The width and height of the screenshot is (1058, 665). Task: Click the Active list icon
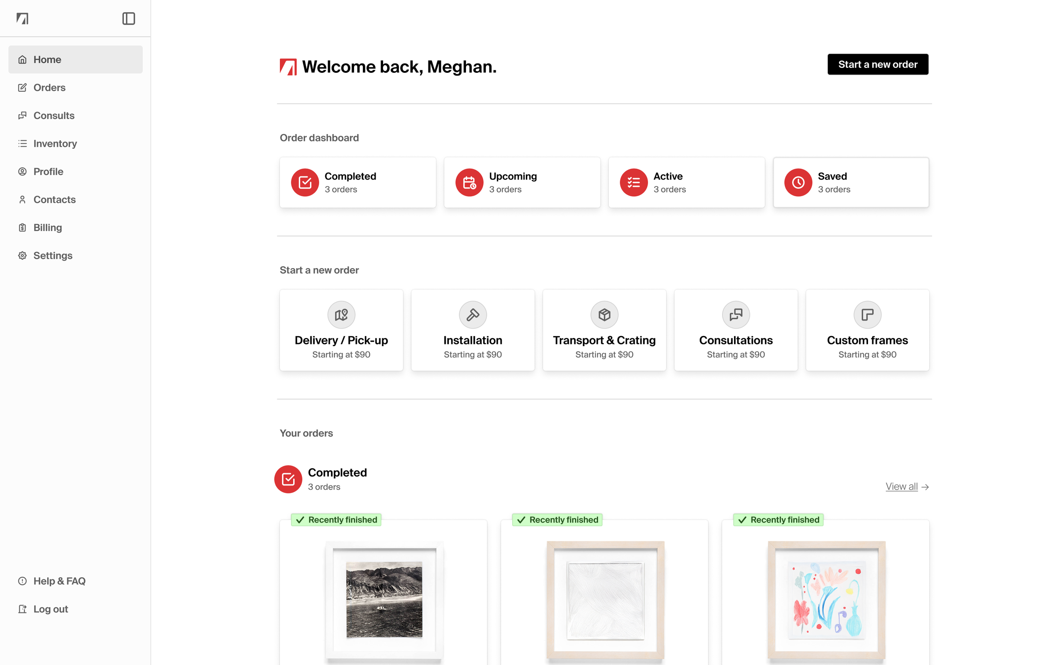point(633,182)
